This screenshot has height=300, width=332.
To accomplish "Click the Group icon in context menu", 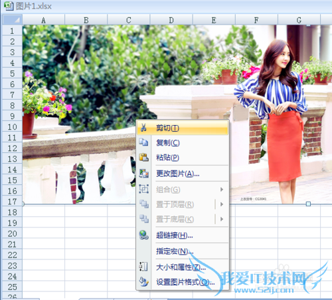I will coord(143,189).
